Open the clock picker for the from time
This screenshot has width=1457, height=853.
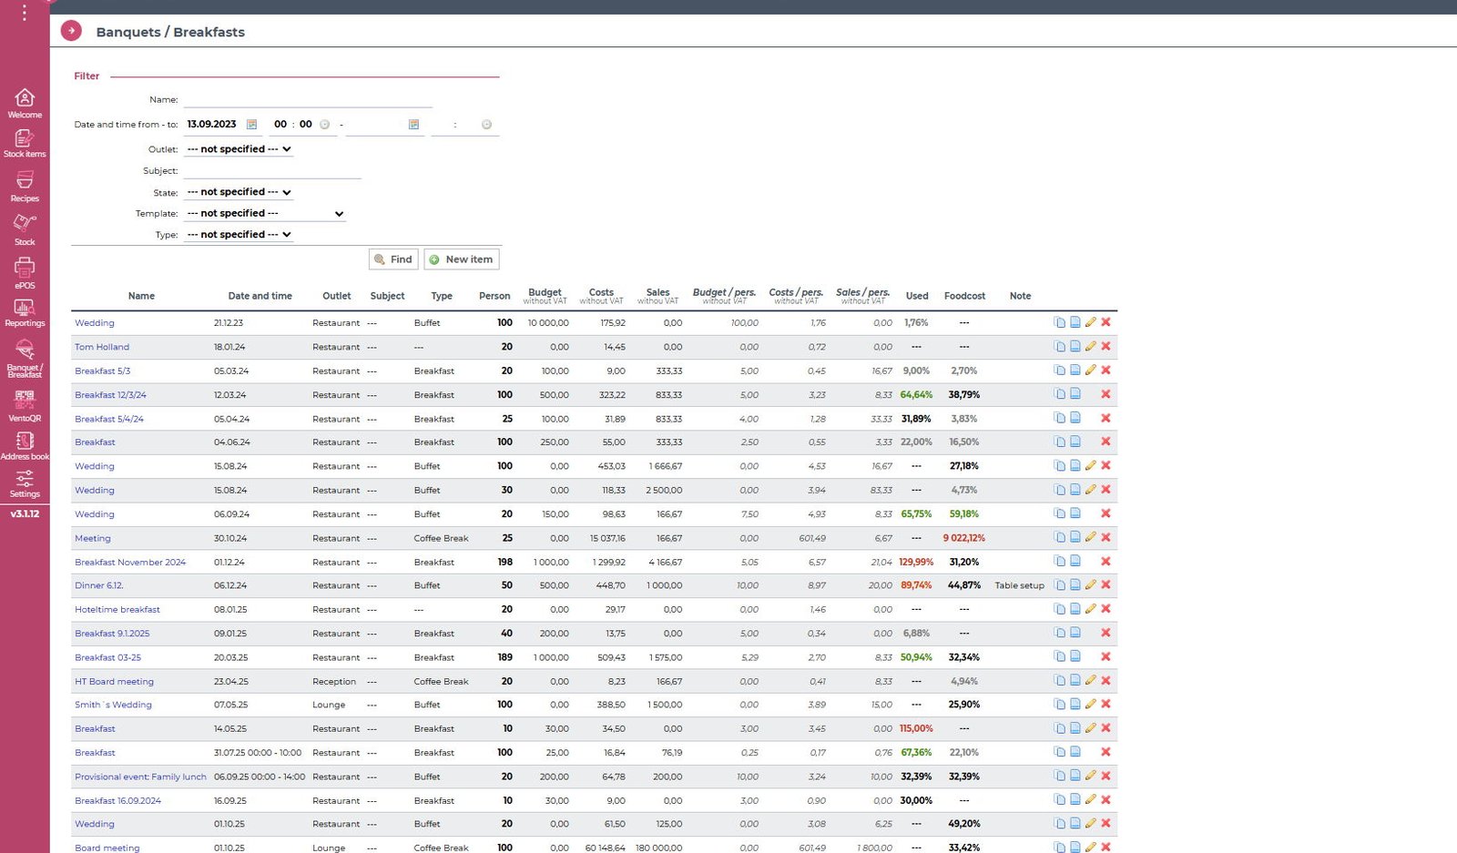coord(324,125)
